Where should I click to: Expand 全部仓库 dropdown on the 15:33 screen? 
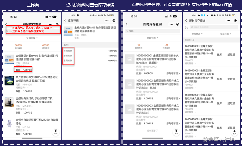point(32,38)
